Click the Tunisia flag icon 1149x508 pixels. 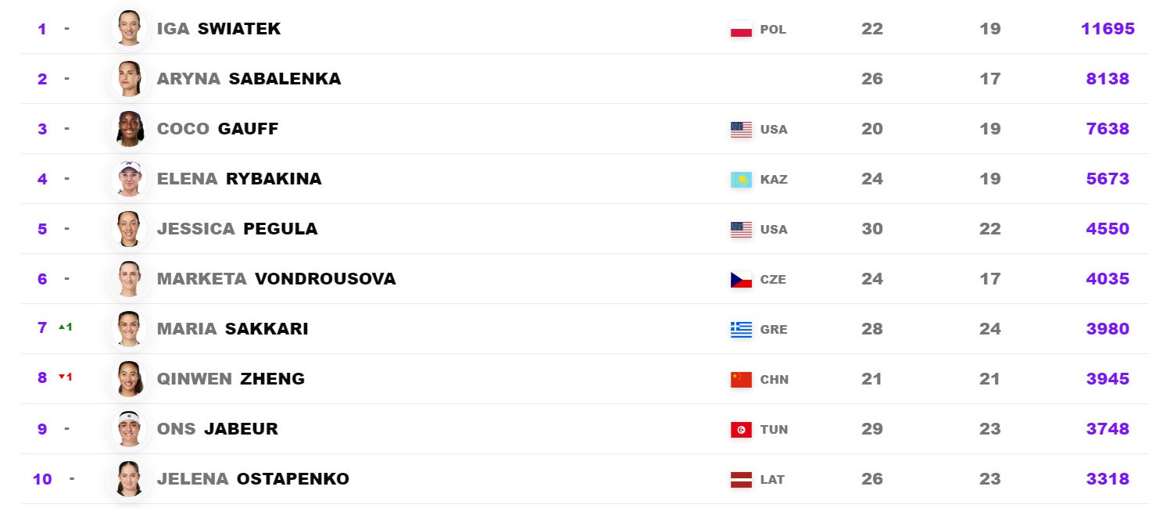740,430
